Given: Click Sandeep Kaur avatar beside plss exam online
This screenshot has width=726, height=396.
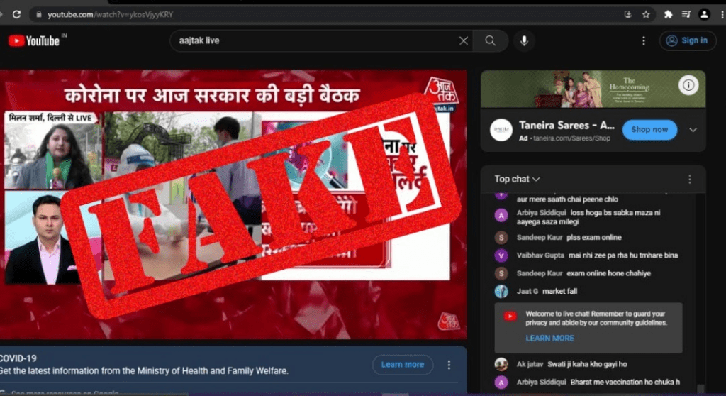Looking at the screenshot, I should [501, 238].
